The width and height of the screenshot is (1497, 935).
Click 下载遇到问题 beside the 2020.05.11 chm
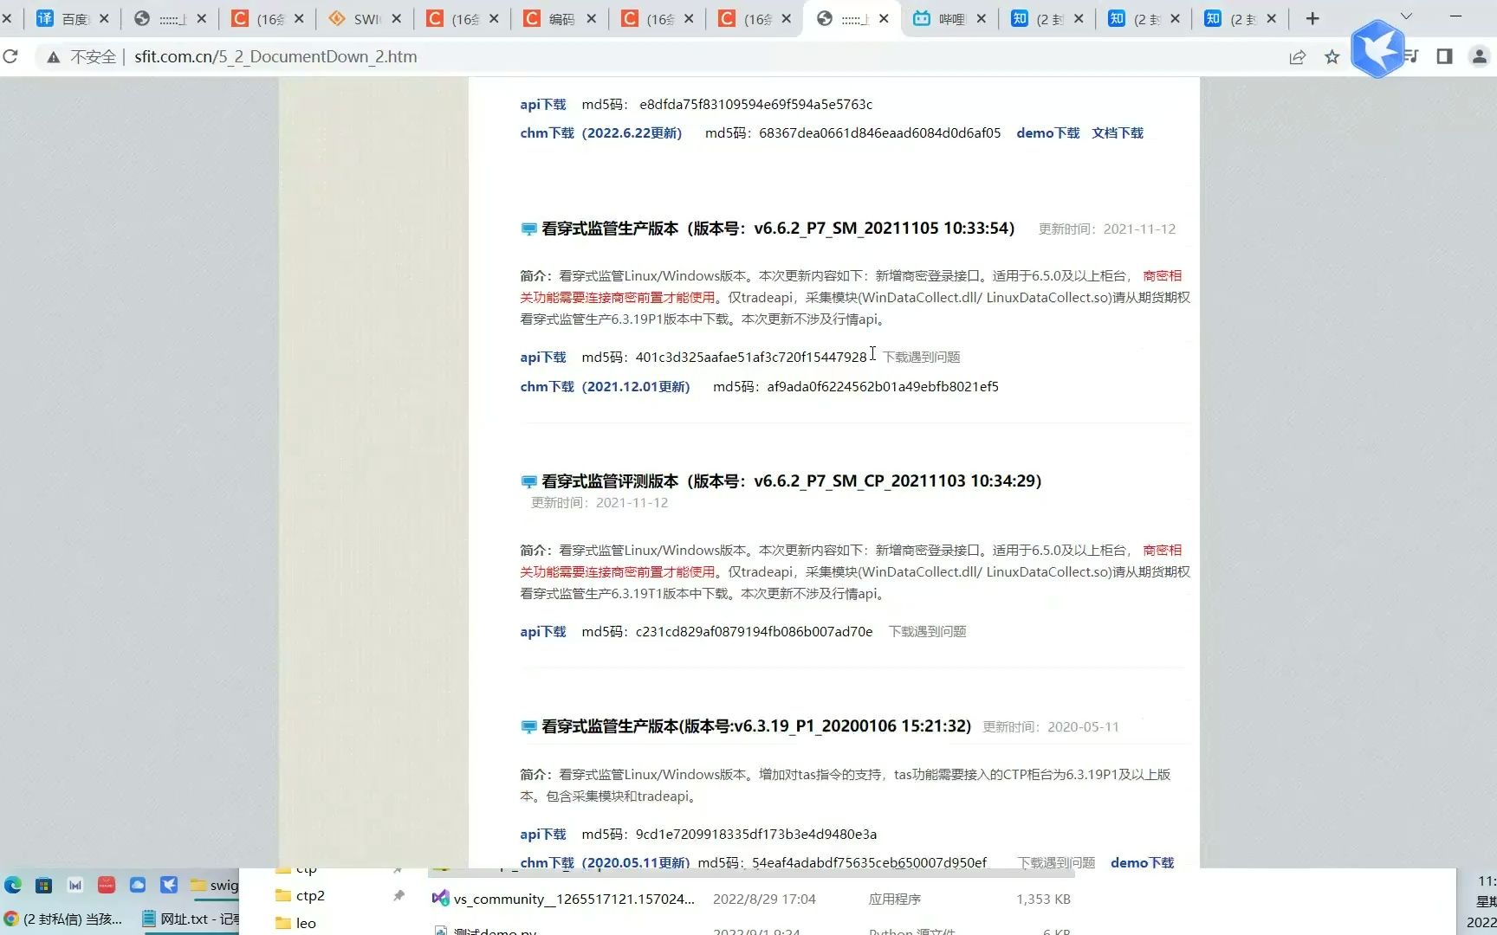pyautogui.click(x=1056, y=862)
